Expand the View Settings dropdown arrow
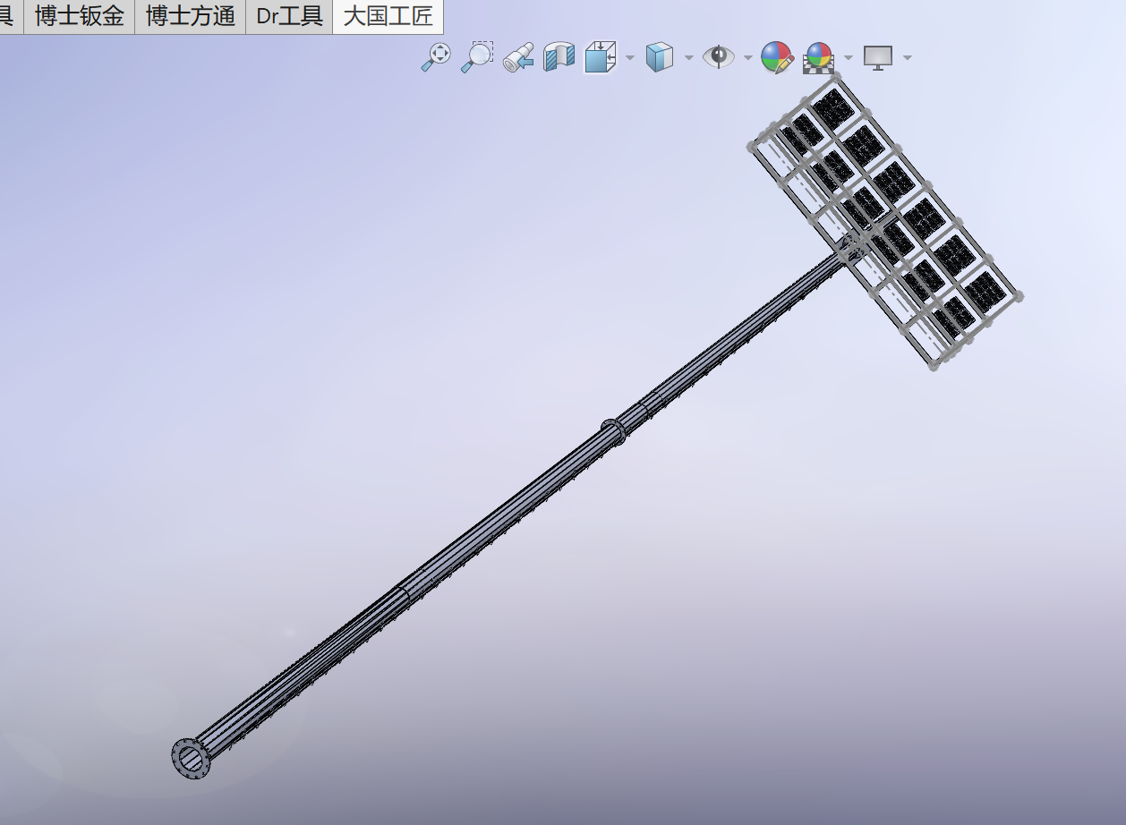The image size is (1126, 825). (908, 58)
